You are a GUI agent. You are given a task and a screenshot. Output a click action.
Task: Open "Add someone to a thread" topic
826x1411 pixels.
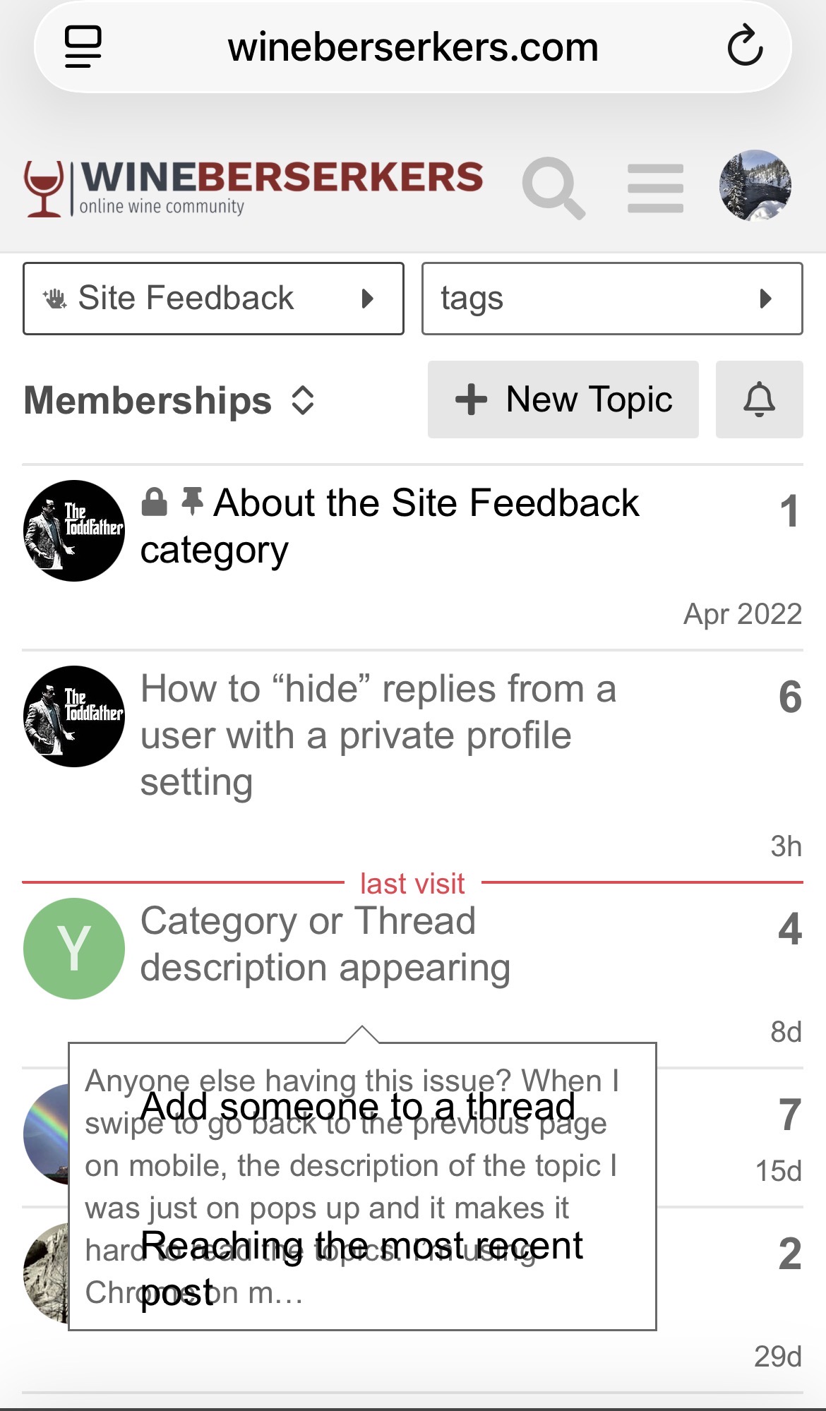click(x=357, y=1106)
